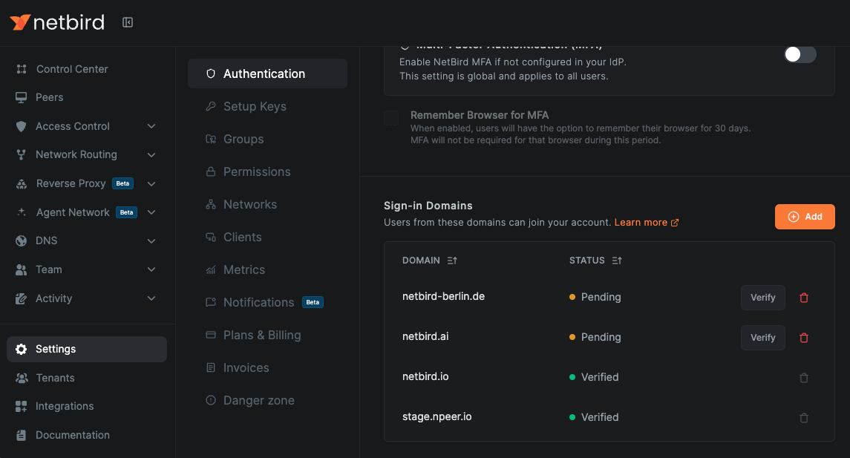The height and width of the screenshot is (458, 850).
Task: Click the Tenants icon
Action: 22,378
